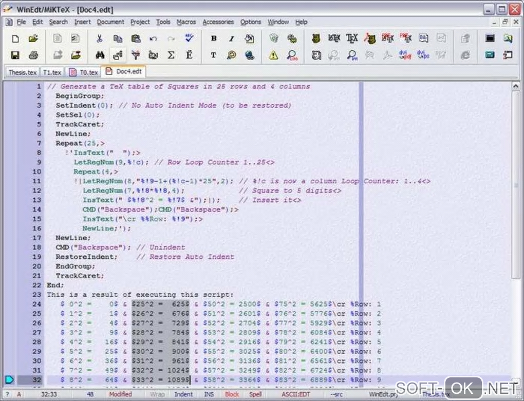524x401 pixels.
Task: Switch to the T0.tex tab
Action: tap(83, 72)
